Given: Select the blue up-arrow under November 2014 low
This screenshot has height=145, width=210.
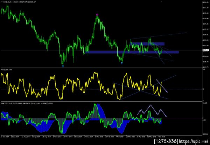Looking at the screenshot, I should [x=63, y=66].
